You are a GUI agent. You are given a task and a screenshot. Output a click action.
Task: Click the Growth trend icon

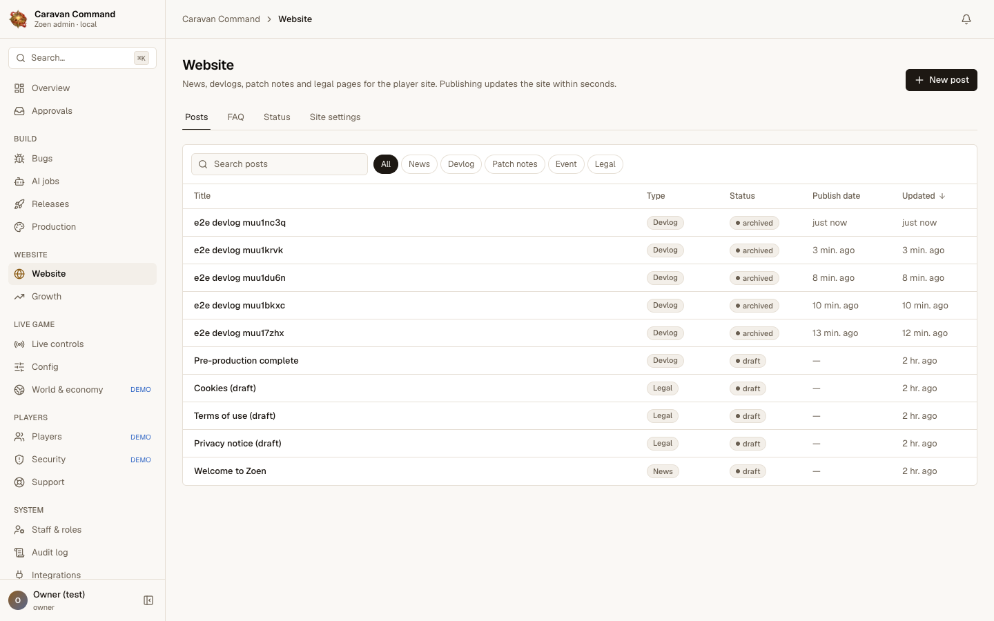point(19,297)
